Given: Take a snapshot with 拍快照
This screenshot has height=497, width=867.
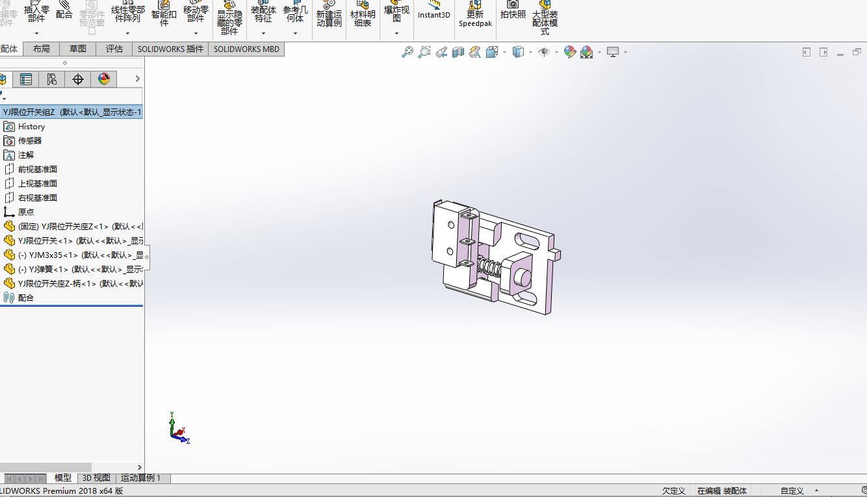Looking at the screenshot, I should [513, 10].
